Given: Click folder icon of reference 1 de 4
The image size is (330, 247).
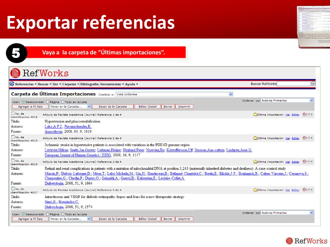Looking at the screenshot, I should 256,114.
